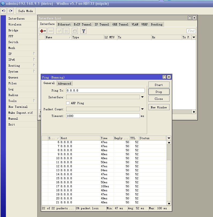Viewport: 213px width, 217px height.
Task: Click ping results scrollbar up arrow
Action: pyautogui.click(x=169, y=143)
